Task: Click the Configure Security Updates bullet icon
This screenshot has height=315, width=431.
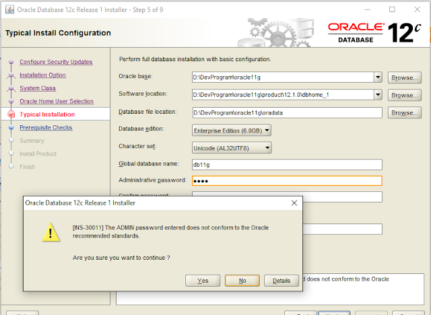Action: point(11,62)
